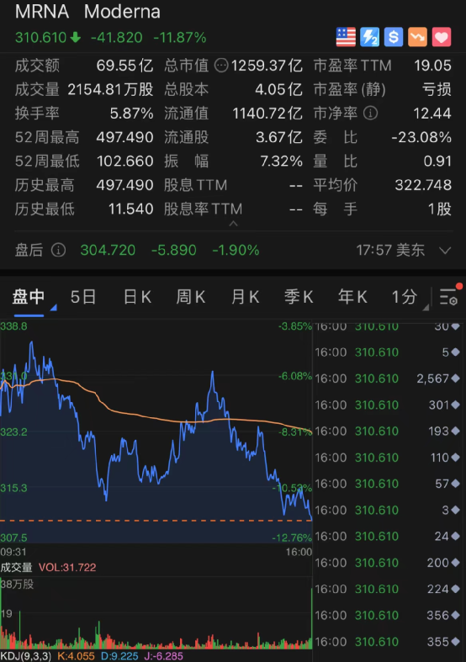Select the tick row with volume 2,567

click(388, 379)
